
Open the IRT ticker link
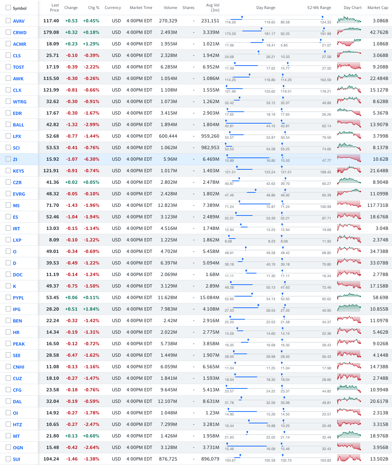[x=17, y=229]
